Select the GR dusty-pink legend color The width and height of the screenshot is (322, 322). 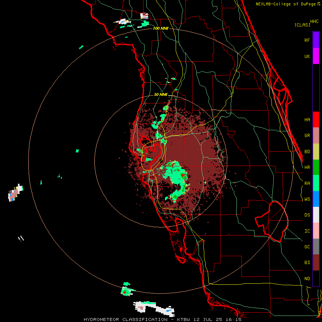tap(316, 136)
